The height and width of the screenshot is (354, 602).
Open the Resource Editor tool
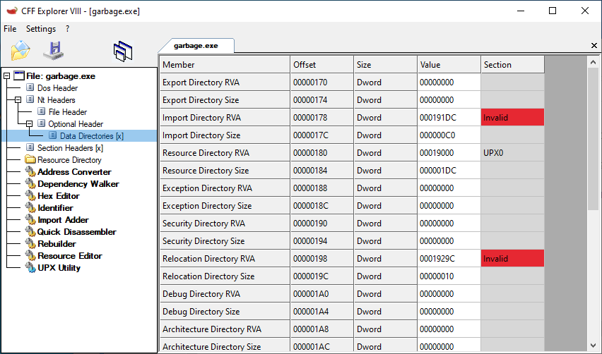tap(69, 256)
